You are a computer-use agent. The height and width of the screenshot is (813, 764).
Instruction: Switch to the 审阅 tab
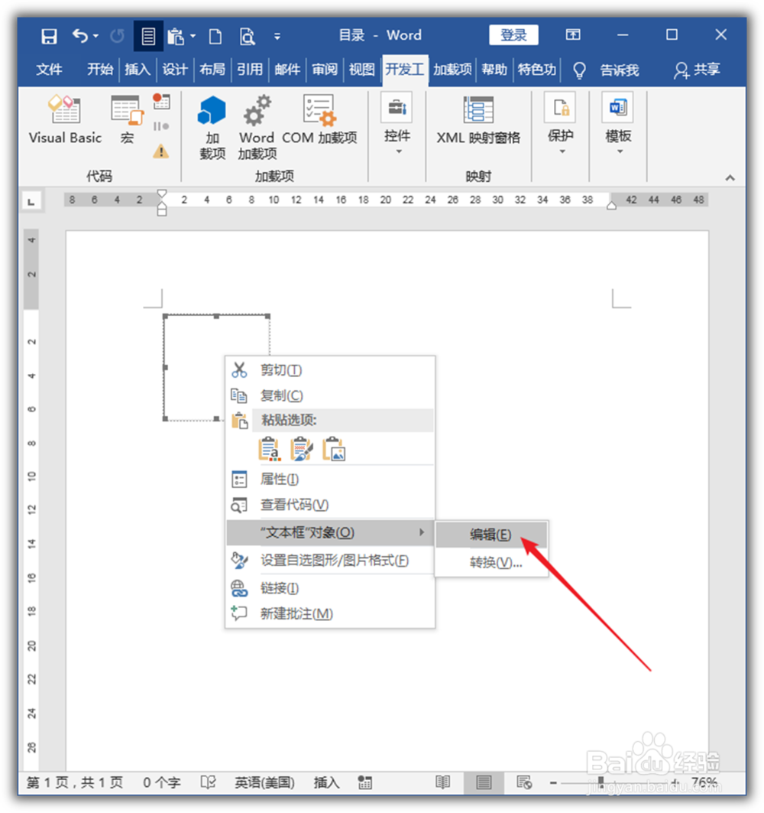[x=325, y=69]
